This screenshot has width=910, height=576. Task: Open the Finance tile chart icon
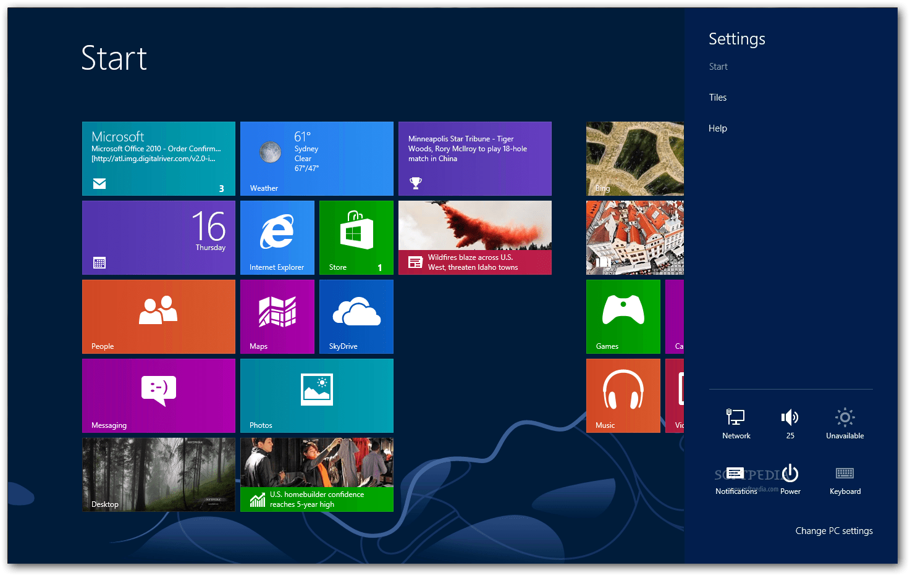(258, 499)
